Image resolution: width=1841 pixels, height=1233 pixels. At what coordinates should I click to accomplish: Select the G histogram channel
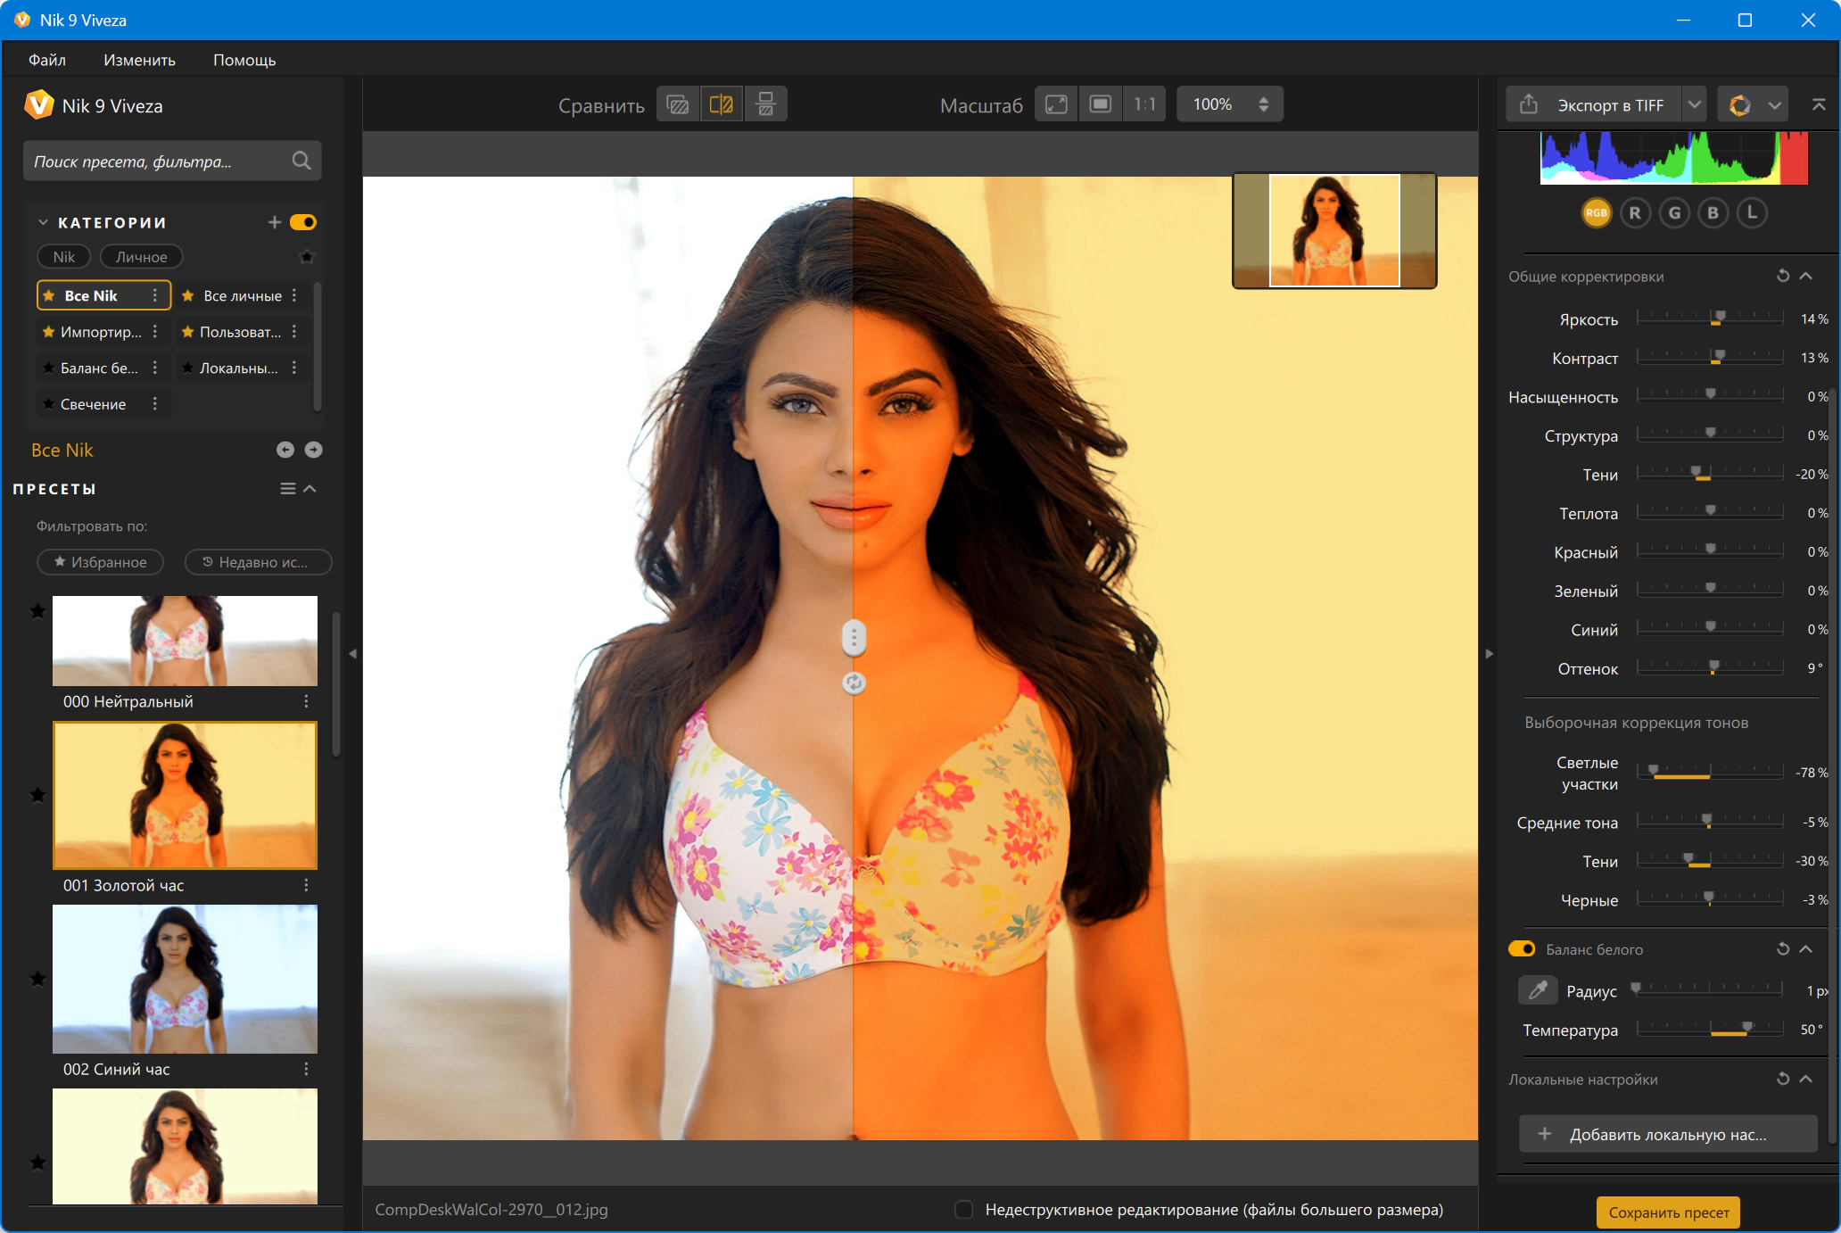[x=1674, y=212]
